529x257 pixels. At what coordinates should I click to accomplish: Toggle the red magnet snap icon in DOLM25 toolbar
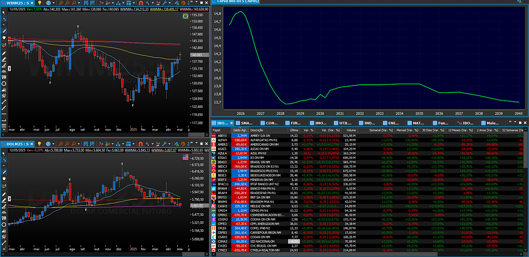point(141,143)
